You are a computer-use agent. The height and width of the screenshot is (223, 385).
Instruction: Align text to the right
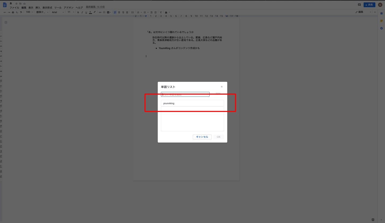point(123,12)
